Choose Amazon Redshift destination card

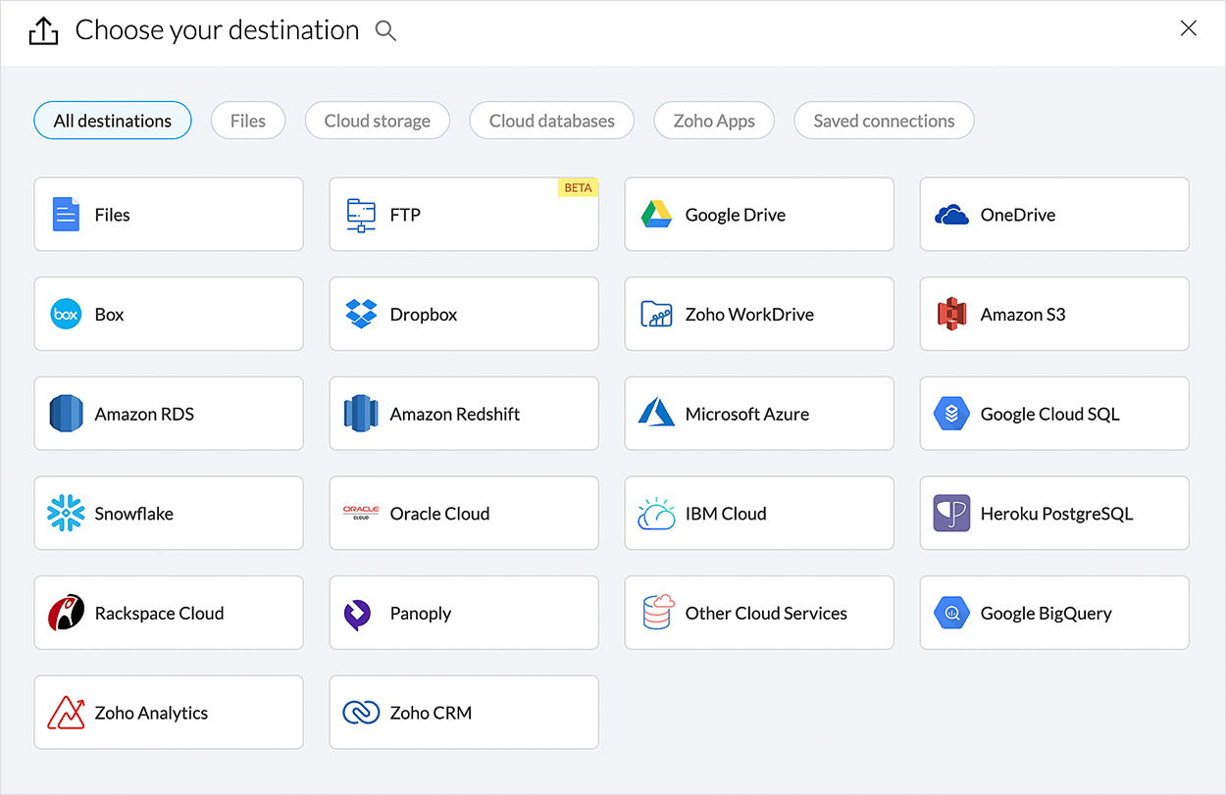coord(463,414)
